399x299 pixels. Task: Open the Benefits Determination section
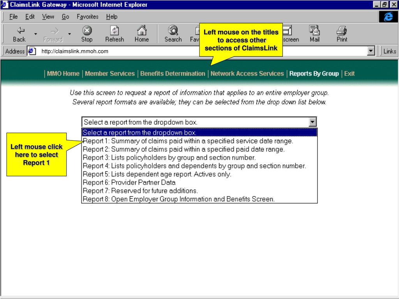(x=173, y=74)
